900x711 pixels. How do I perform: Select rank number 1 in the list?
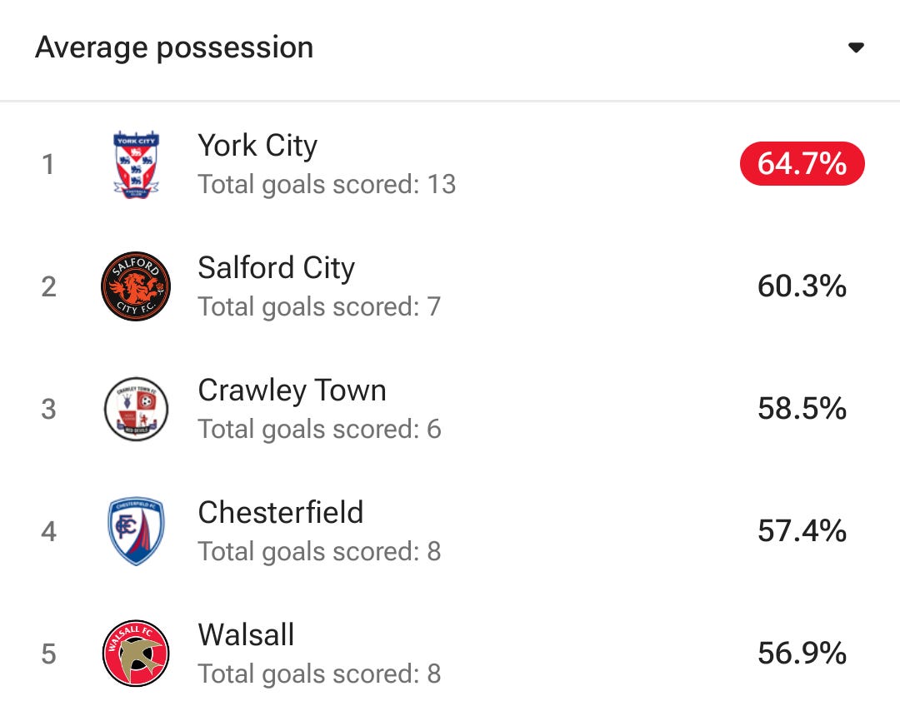click(48, 165)
